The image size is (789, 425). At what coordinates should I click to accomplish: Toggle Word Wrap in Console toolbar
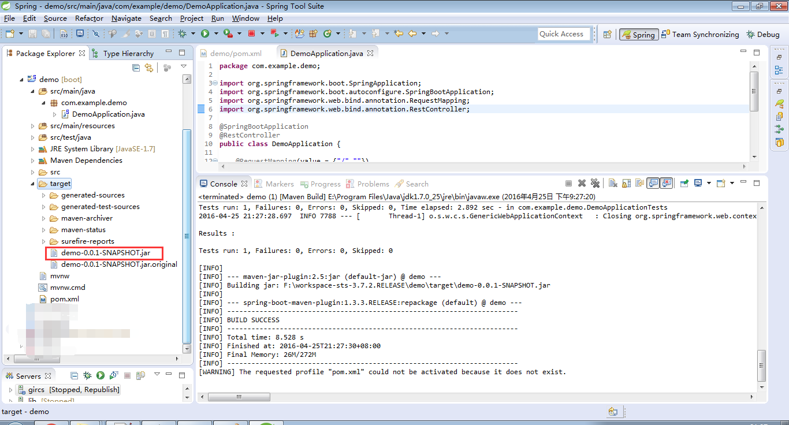[x=640, y=183]
